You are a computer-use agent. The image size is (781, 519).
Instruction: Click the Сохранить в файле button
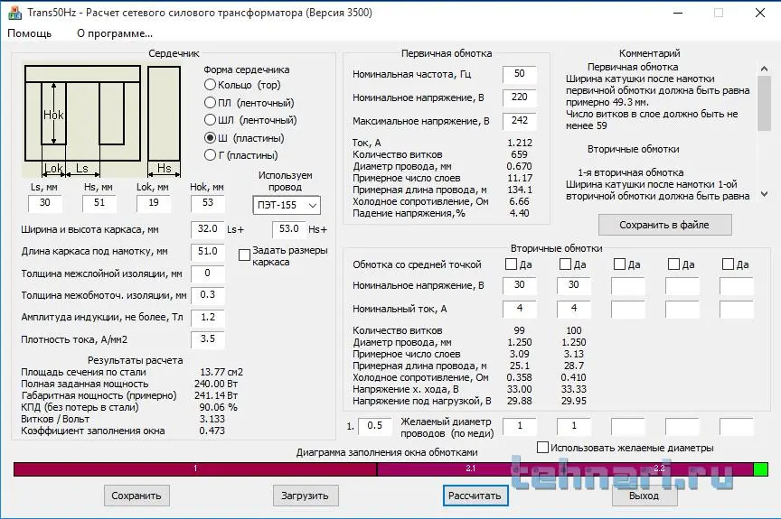664,225
